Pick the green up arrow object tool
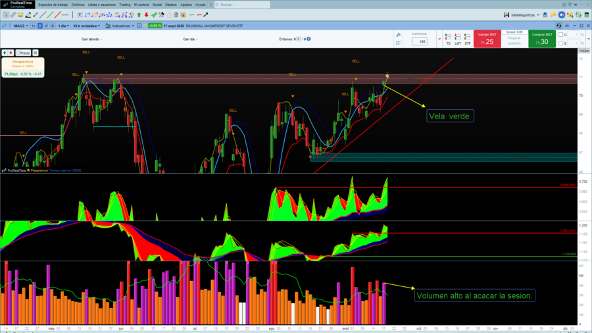 click(139, 15)
